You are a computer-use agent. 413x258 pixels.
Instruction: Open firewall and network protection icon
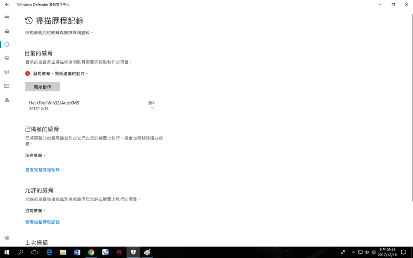(7, 72)
